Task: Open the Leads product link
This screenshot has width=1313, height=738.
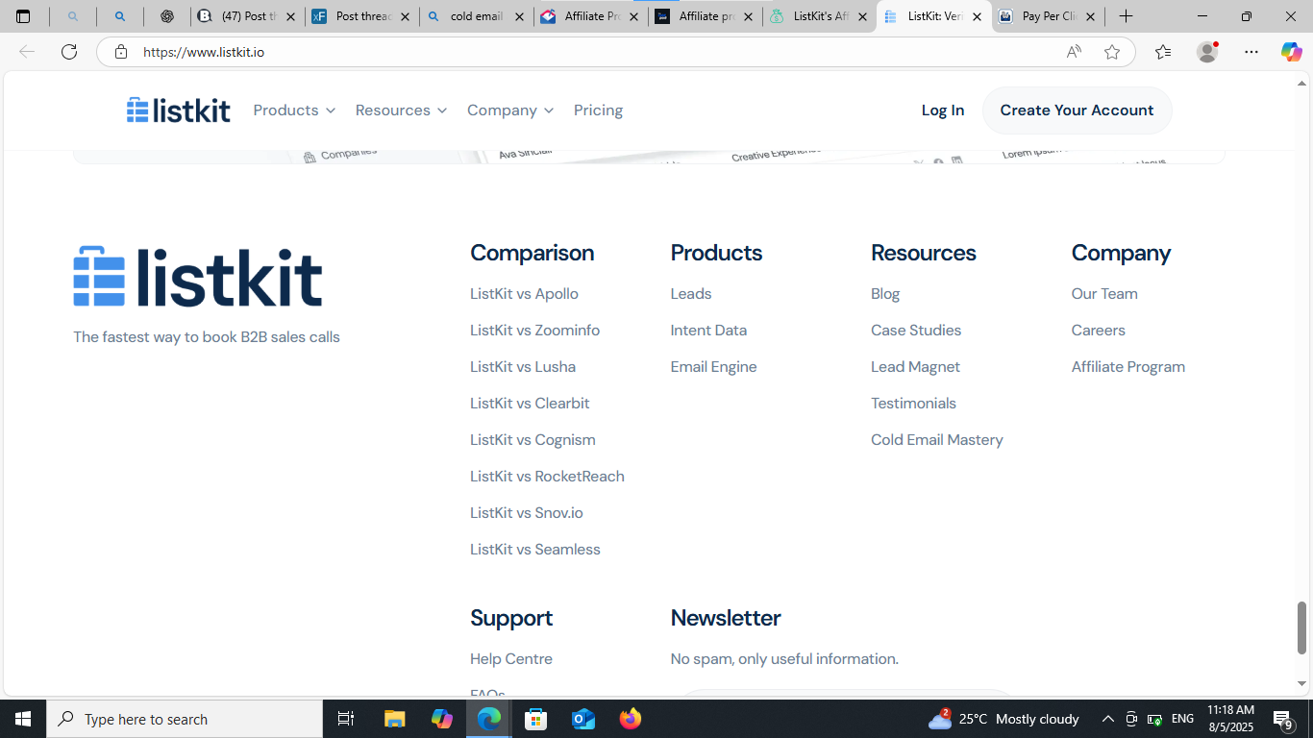Action: click(691, 294)
